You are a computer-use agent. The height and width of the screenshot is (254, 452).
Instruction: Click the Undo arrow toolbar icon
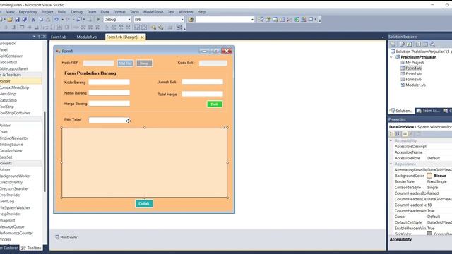tap(56, 19)
